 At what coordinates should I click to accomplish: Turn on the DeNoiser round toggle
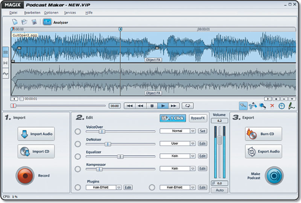click(78, 144)
